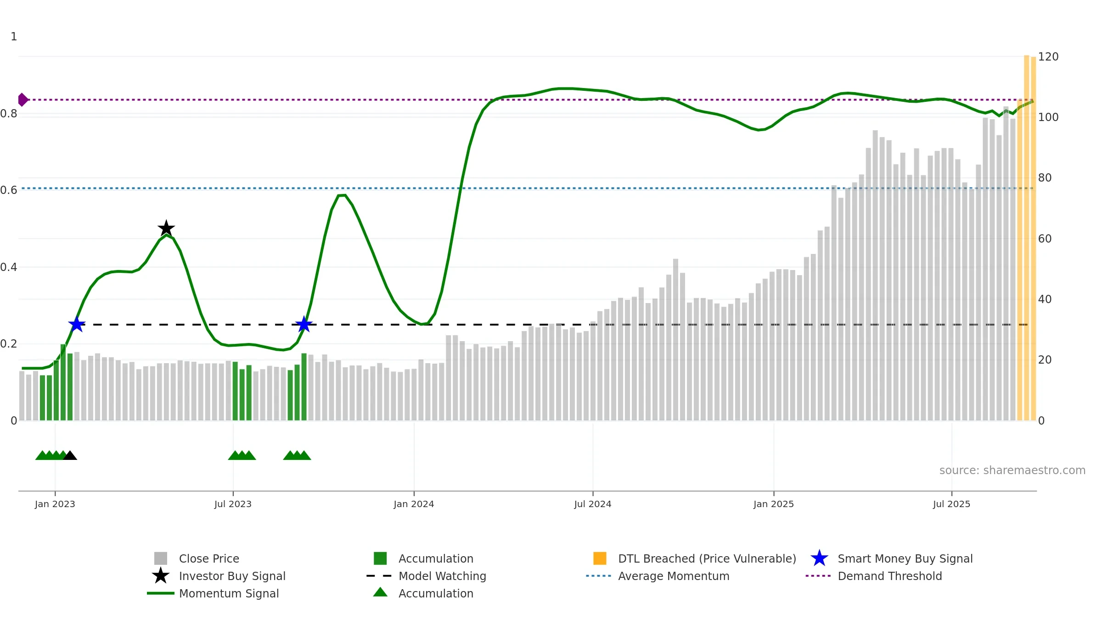Click the tall orange DTL Breached bar
Viewport: 1102px width, 619px height.
pos(1026,238)
